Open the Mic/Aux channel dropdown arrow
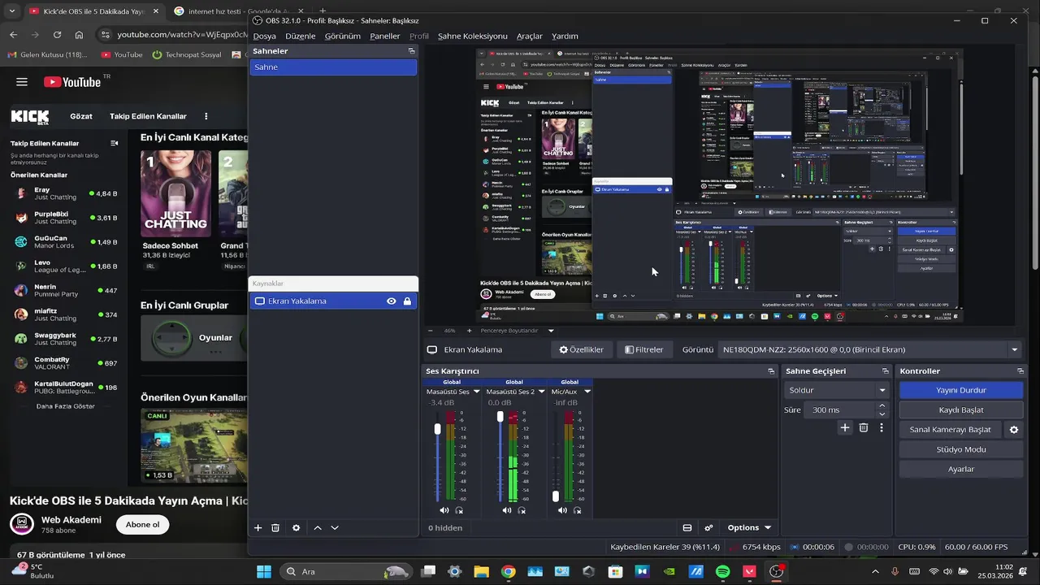Image resolution: width=1040 pixels, height=585 pixels. (x=587, y=392)
